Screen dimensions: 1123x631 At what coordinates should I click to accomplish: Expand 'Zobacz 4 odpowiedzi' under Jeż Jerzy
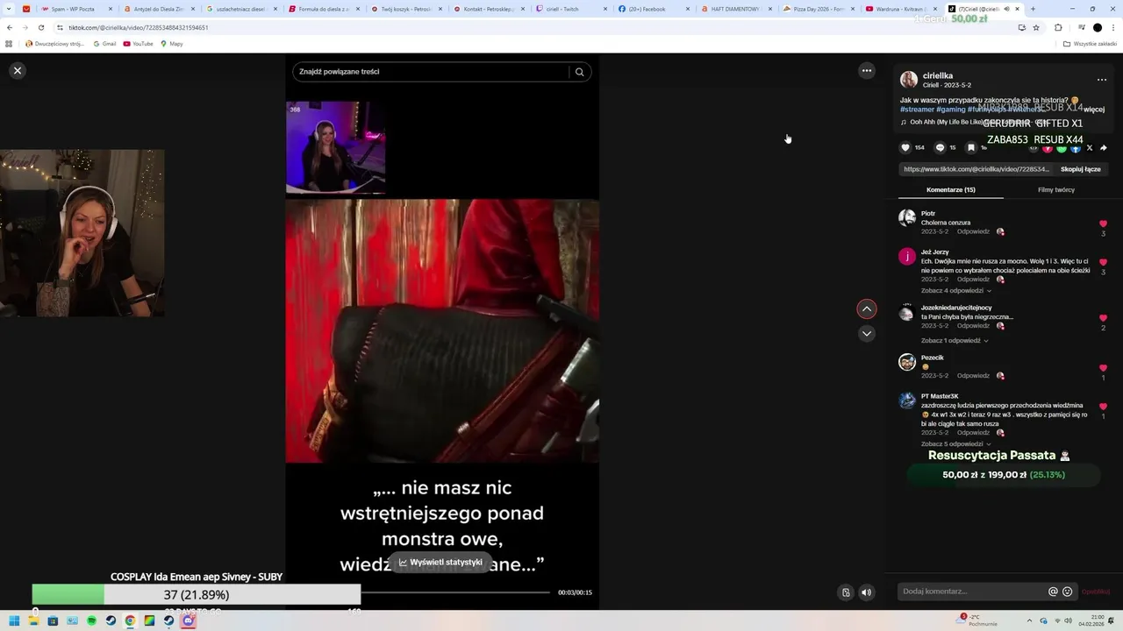click(x=955, y=290)
